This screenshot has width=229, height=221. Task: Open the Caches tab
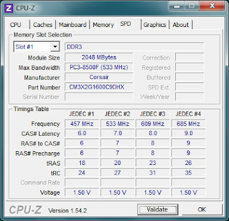[42, 25]
